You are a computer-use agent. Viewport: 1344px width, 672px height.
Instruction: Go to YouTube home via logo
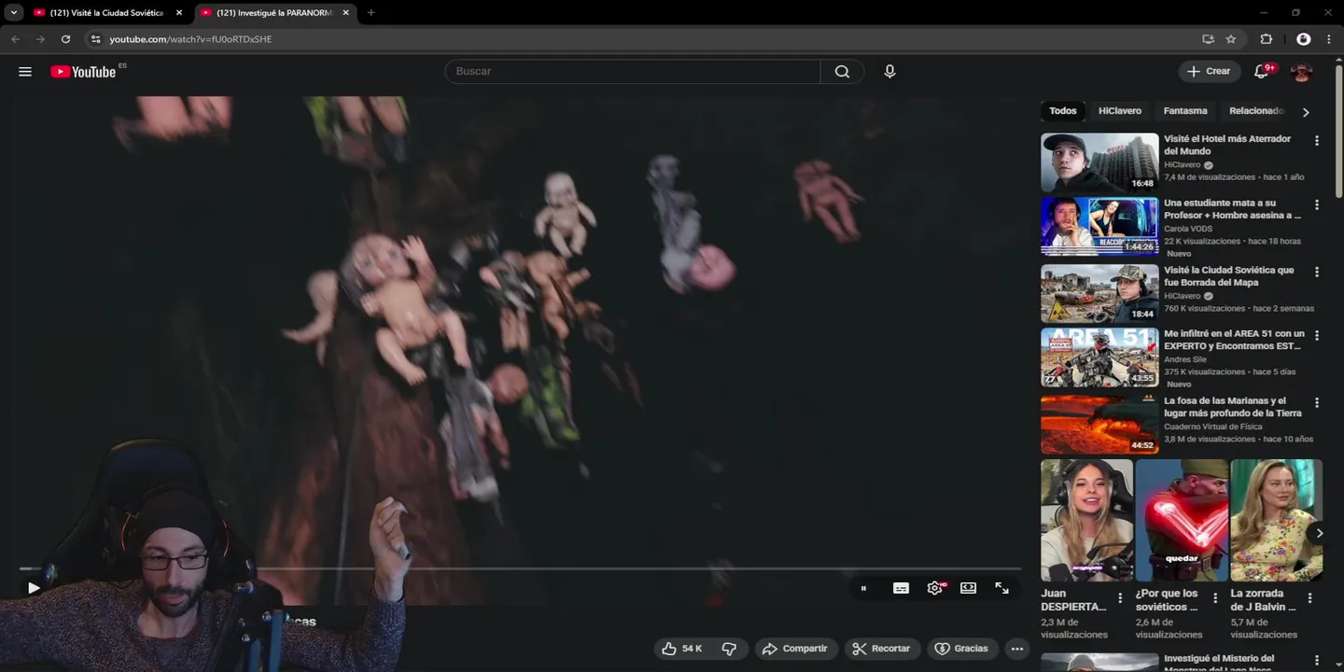83,72
